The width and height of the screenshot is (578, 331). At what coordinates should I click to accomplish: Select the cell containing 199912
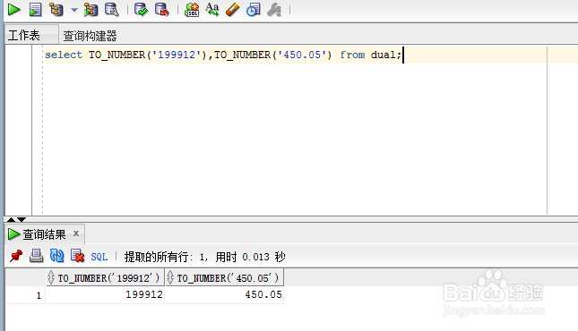[105, 294]
